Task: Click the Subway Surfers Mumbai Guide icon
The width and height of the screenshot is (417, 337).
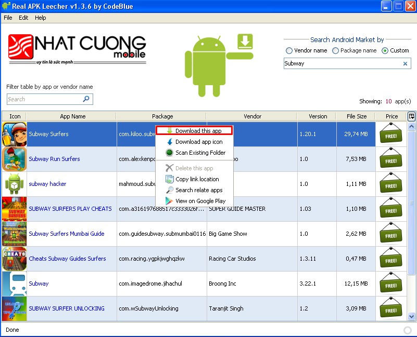Action: [x=15, y=234]
